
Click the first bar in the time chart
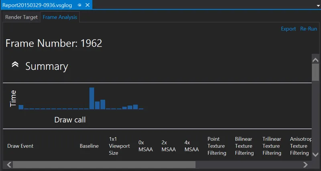(x=21, y=107)
